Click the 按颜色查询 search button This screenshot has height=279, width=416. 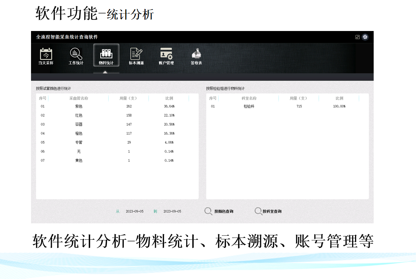219,211
